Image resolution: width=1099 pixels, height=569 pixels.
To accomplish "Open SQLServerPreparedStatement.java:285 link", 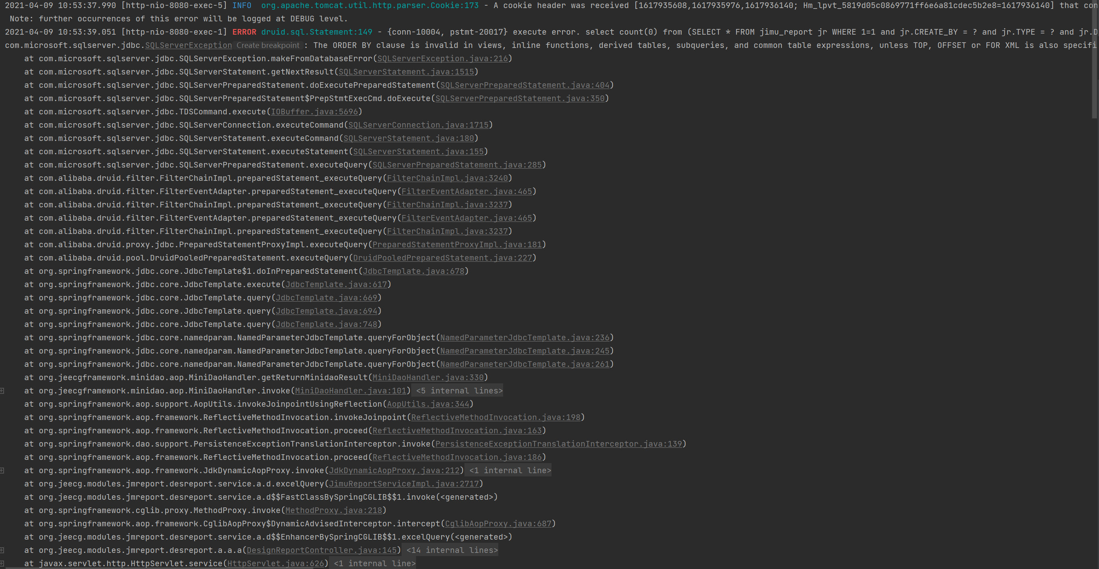I will (x=457, y=165).
